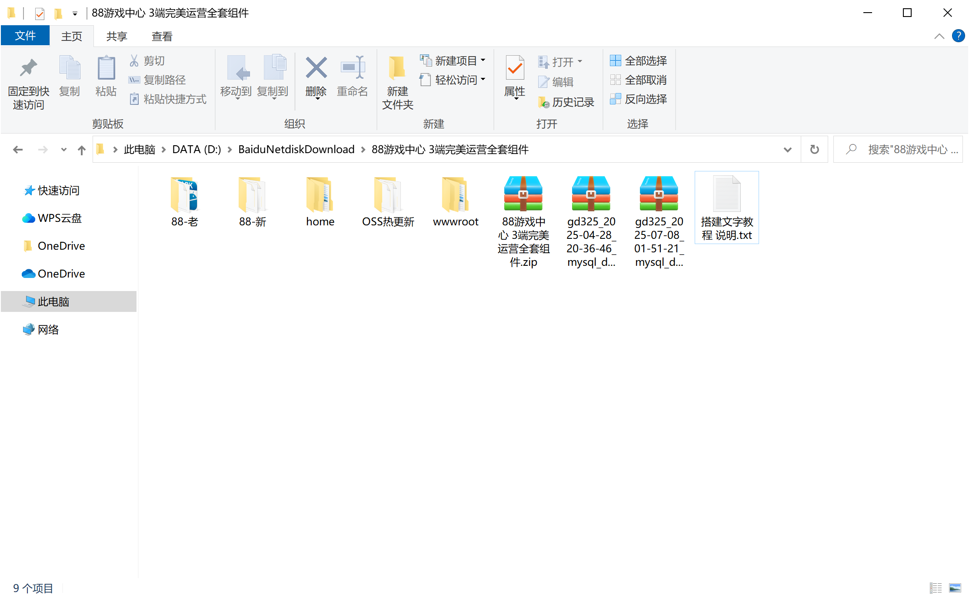Image resolution: width=969 pixels, height=599 pixels.
Task: Click Invert Selection (反向选择)
Action: point(639,99)
